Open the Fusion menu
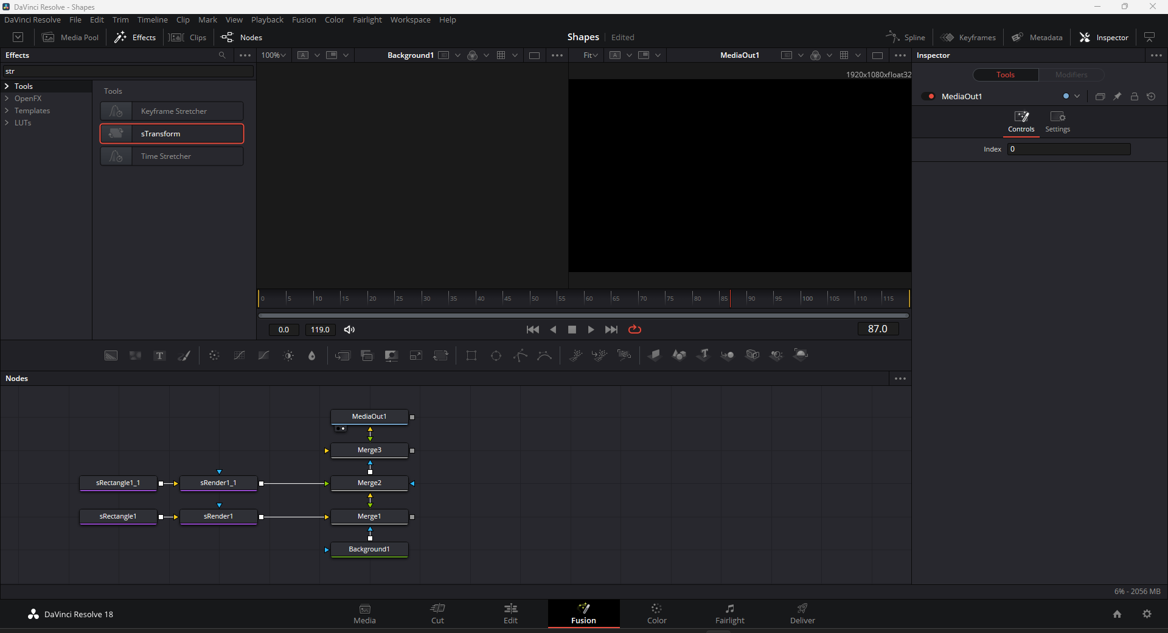The width and height of the screenshot is (1168, 633). (x=304, y=19)
